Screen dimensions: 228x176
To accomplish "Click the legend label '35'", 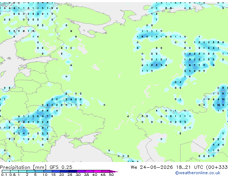I will (86, 175).
